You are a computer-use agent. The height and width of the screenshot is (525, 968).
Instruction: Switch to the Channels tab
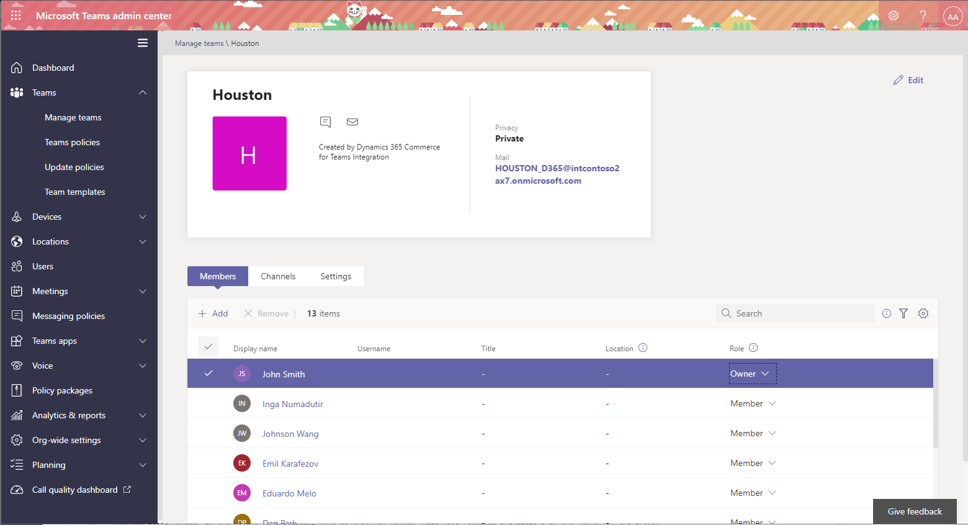(x=278, y=276)
